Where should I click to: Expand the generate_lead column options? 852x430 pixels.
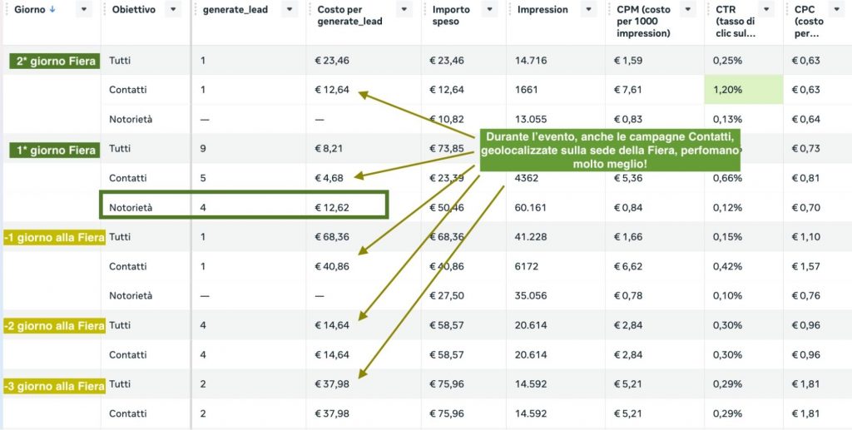[x=289, y=10]
